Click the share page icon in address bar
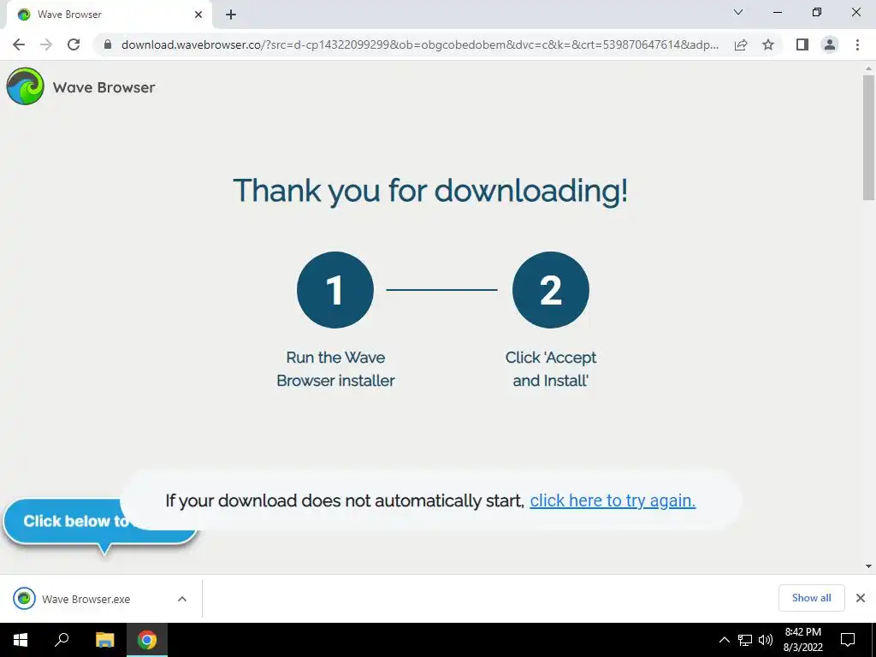Screen dimensions: 876x657 click(x=741, y=44)
